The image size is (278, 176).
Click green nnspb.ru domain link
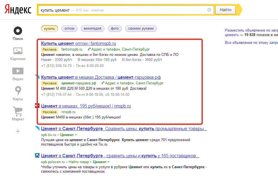[68, 112]
